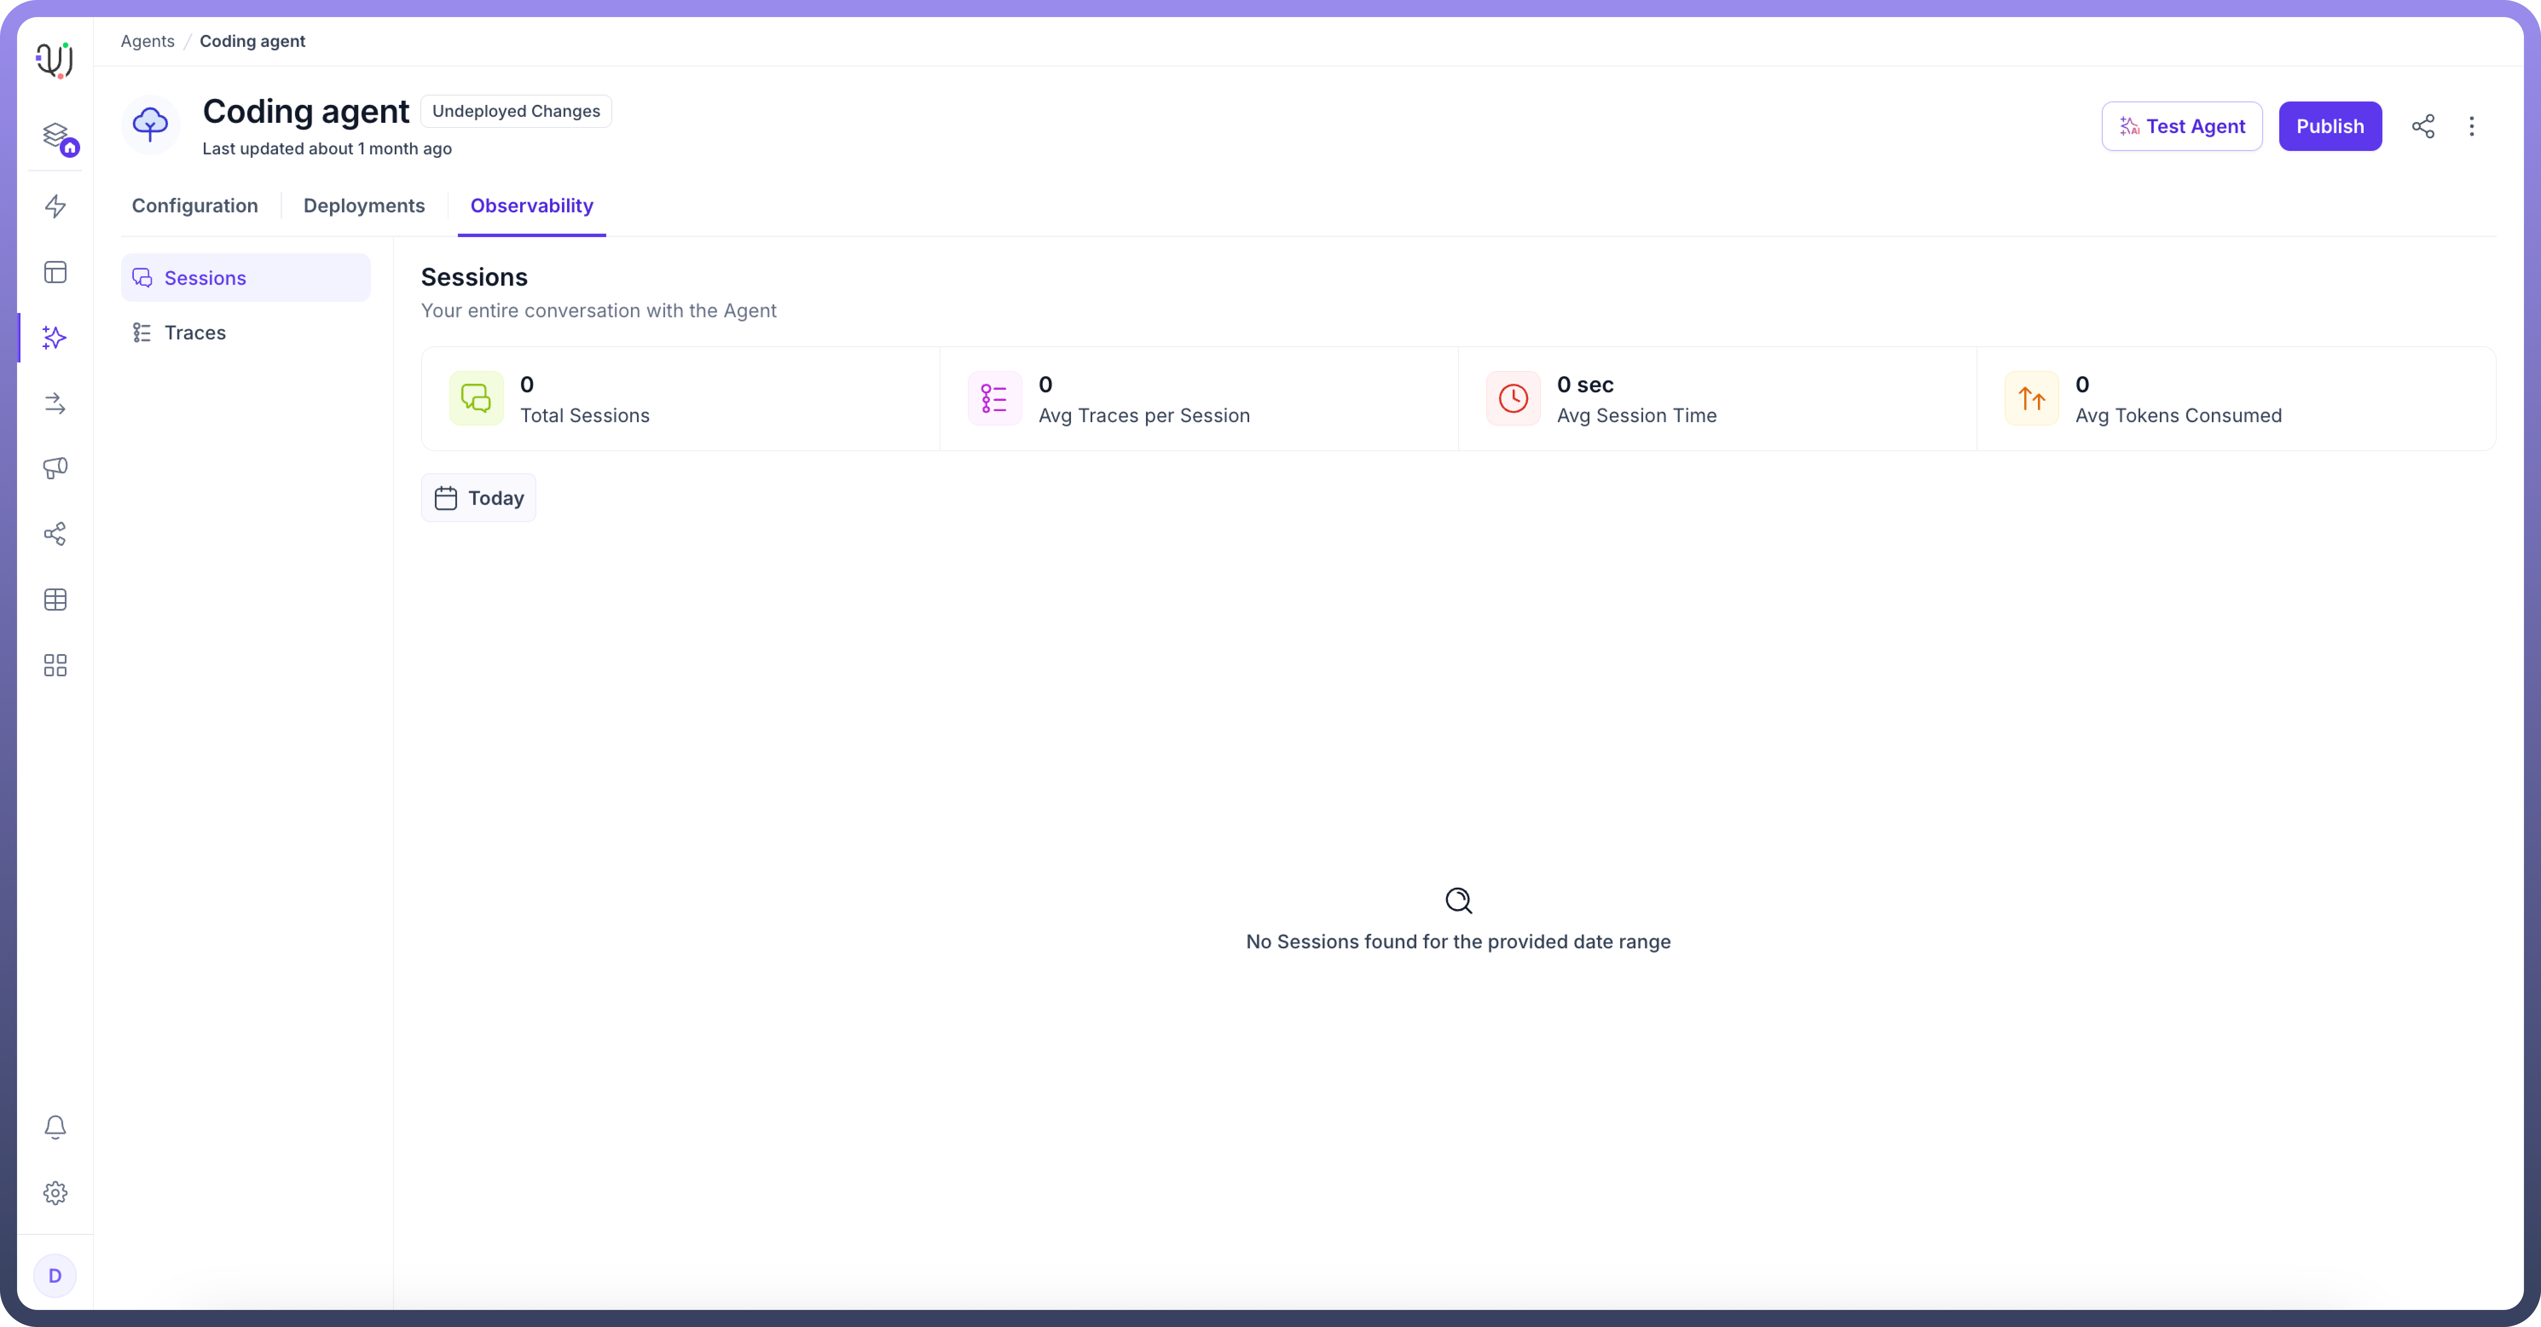
Task: Open the layout panel sidebar icon
Action: coord(55,272)
